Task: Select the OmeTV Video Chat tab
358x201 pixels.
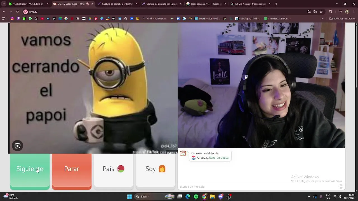Action: 73,4
